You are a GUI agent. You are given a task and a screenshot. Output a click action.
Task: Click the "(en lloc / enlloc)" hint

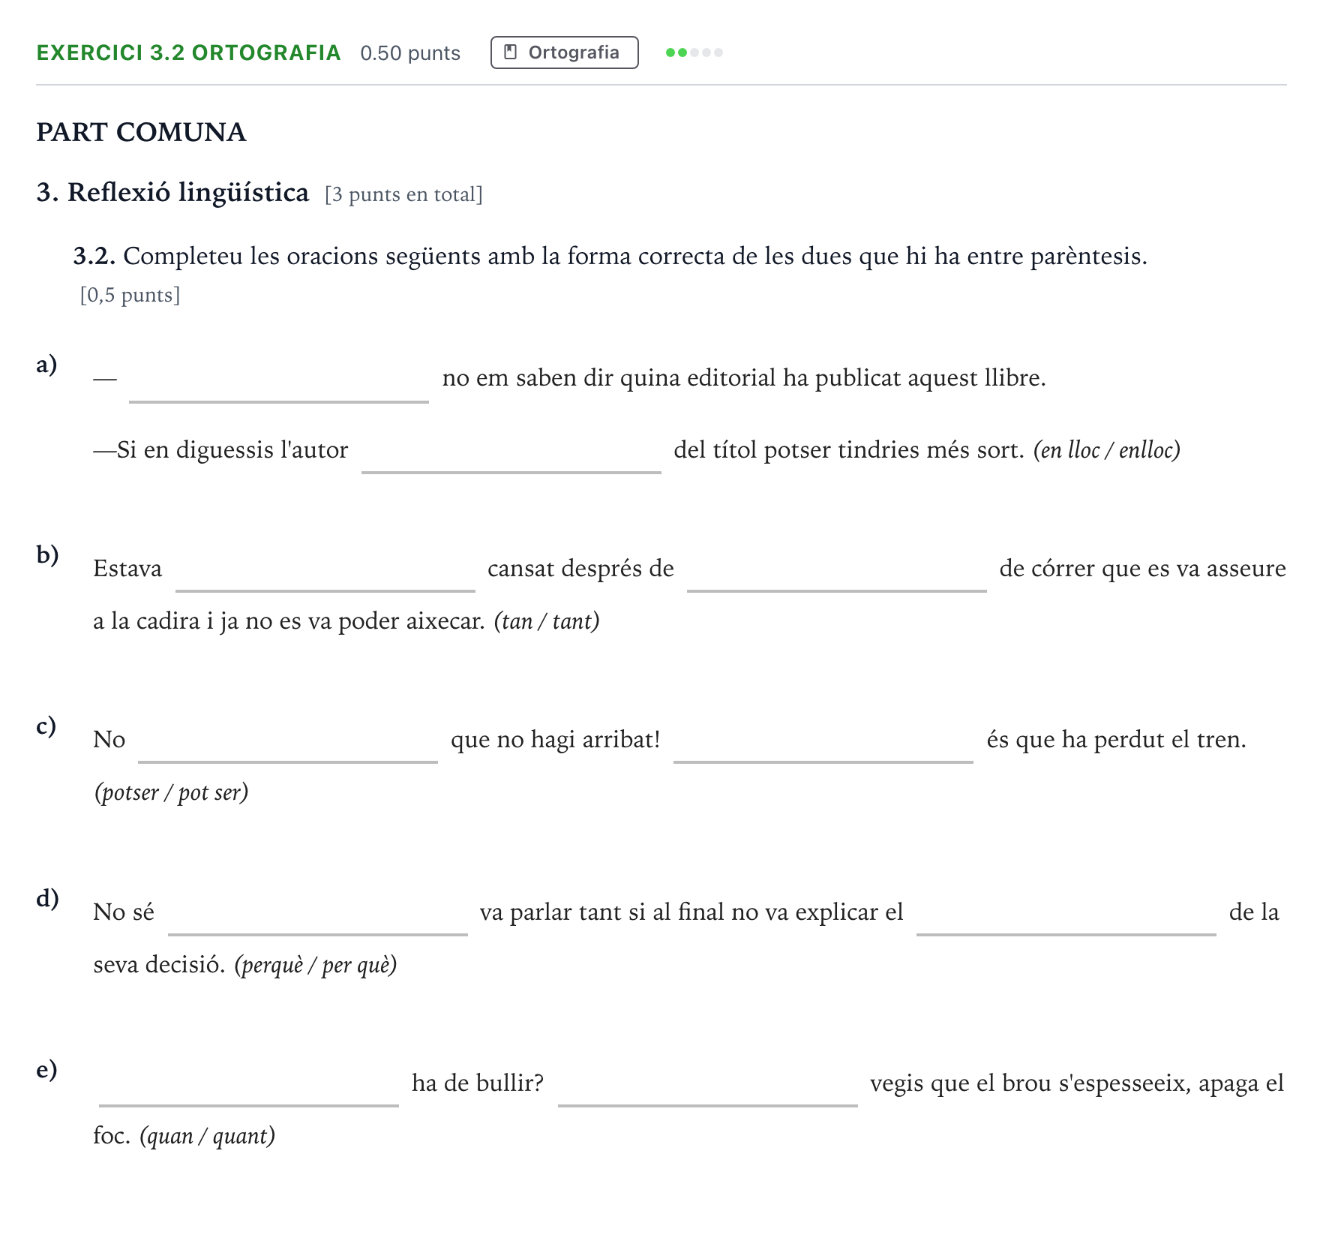pos(1107,450)
